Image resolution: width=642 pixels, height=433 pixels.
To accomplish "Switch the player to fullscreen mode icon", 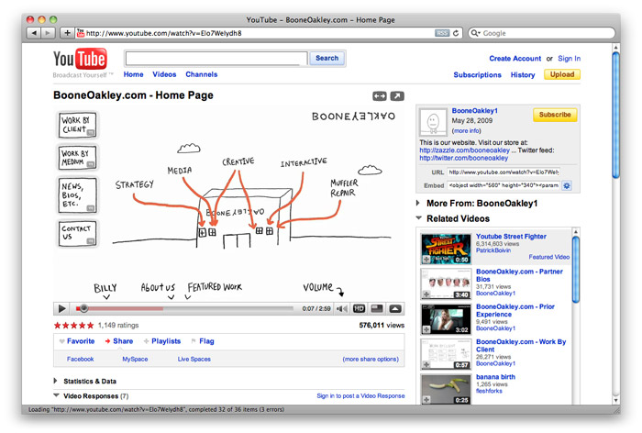I will point(377,308).
